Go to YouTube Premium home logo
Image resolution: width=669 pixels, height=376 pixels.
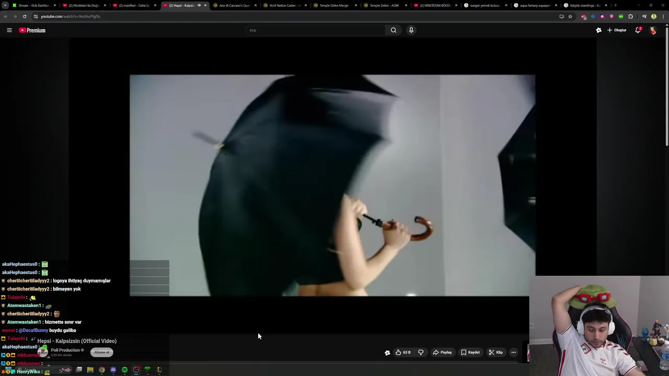32,30
